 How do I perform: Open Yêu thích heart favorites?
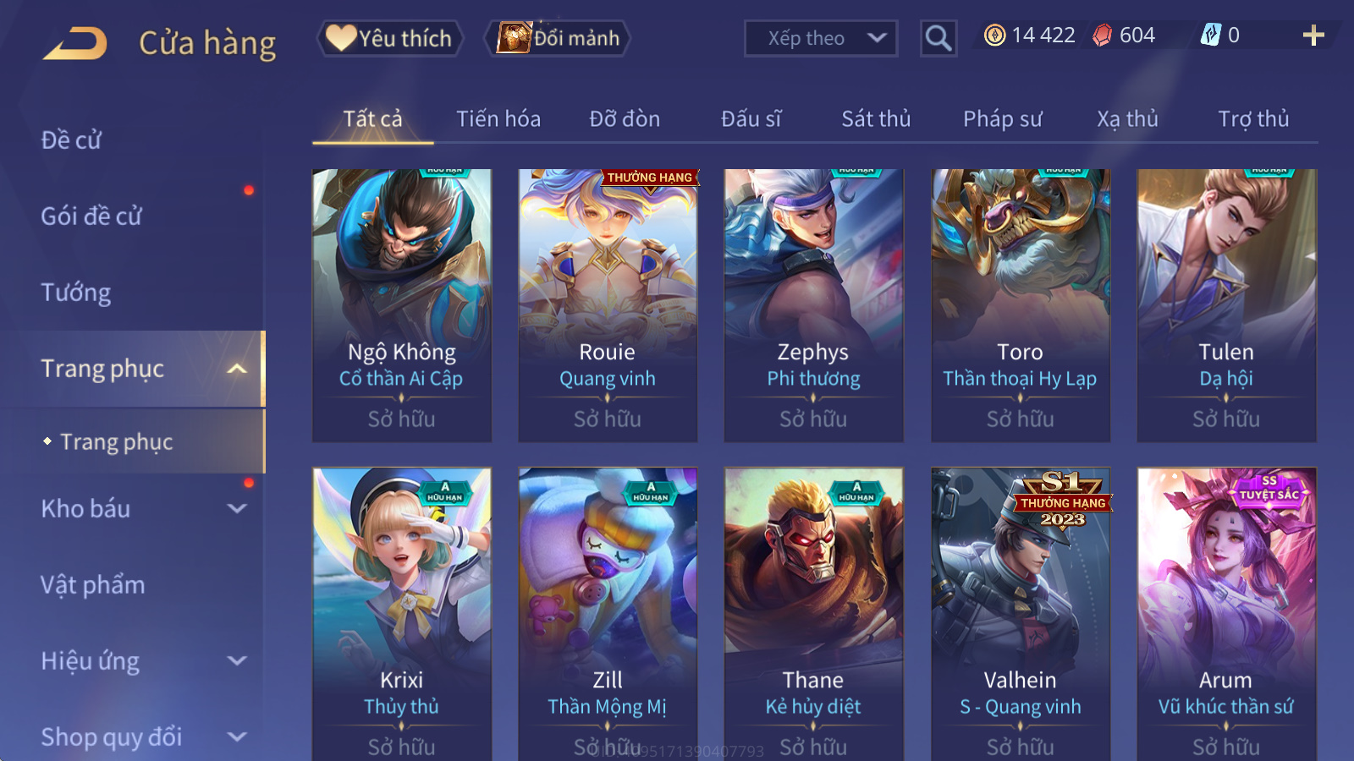(389, 38)
